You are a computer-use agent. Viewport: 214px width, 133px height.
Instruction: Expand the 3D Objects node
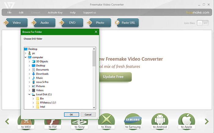pyautogui.click(x=29, y=61)
